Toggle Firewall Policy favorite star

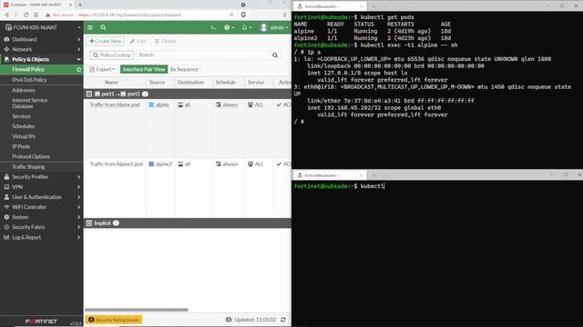coord(78,69)
